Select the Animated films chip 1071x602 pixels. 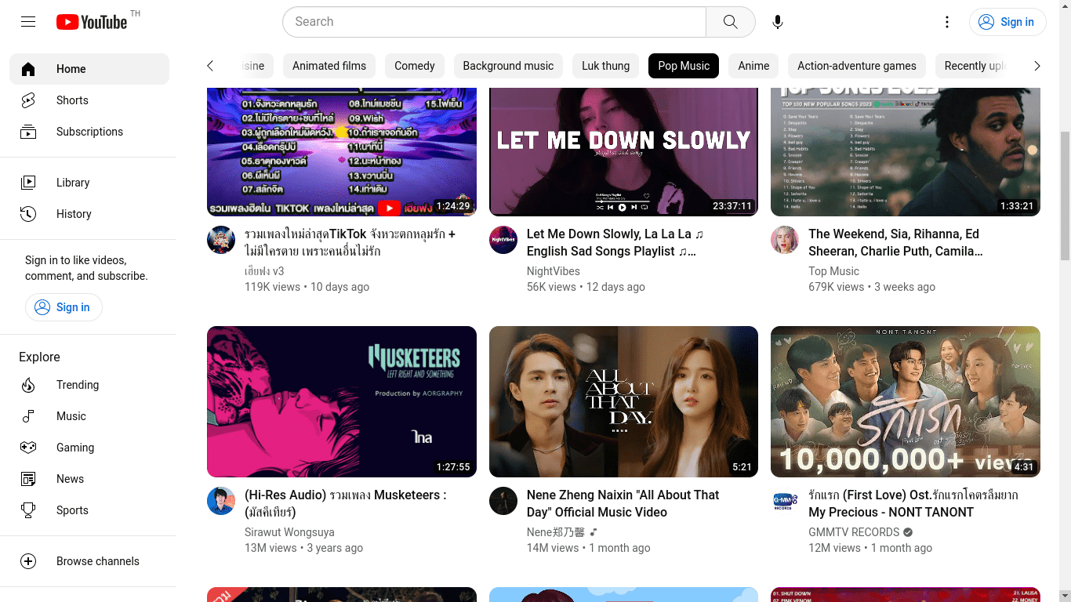pyautogui.click(x=329, y=66)
